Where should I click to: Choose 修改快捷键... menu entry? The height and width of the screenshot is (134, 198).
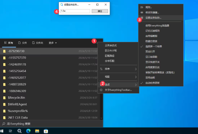point(161,13)
